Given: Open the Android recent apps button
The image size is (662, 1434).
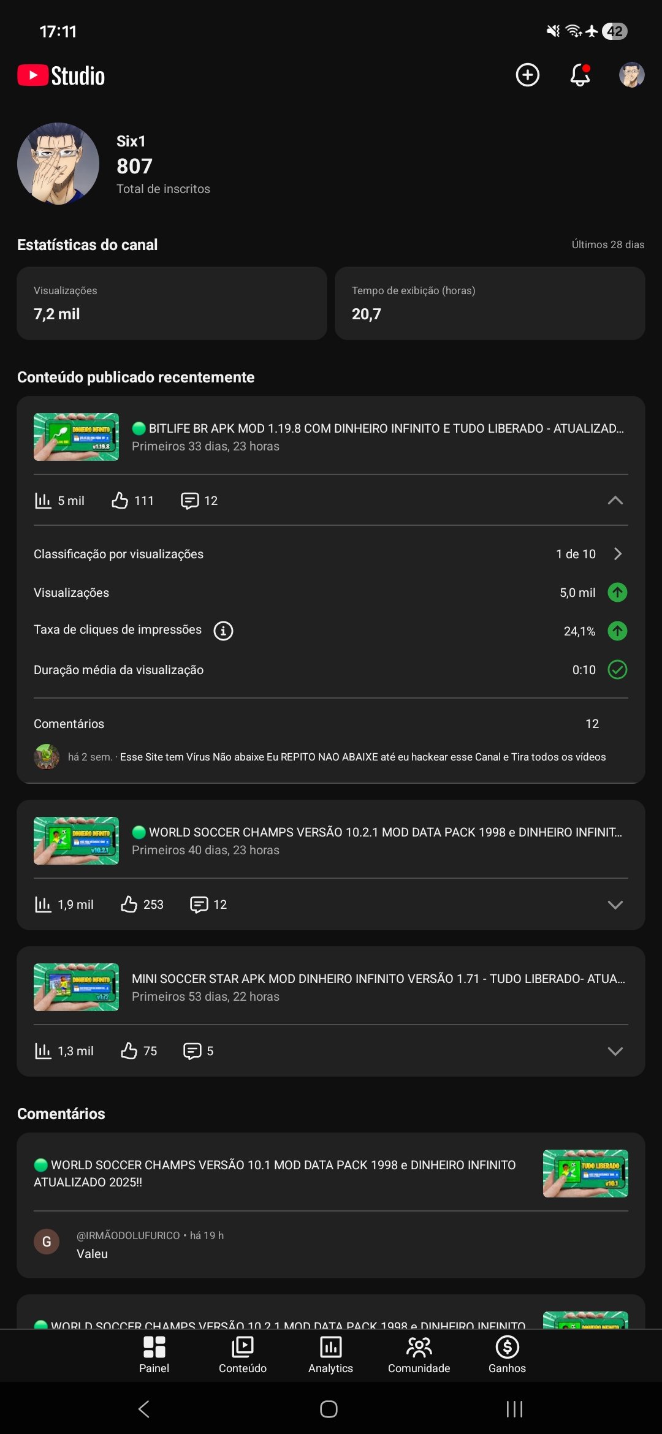Looking at the screenshot, I should tap(514, 1409).
